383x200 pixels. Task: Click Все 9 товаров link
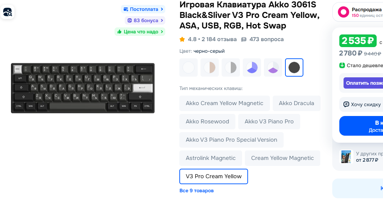197,191
